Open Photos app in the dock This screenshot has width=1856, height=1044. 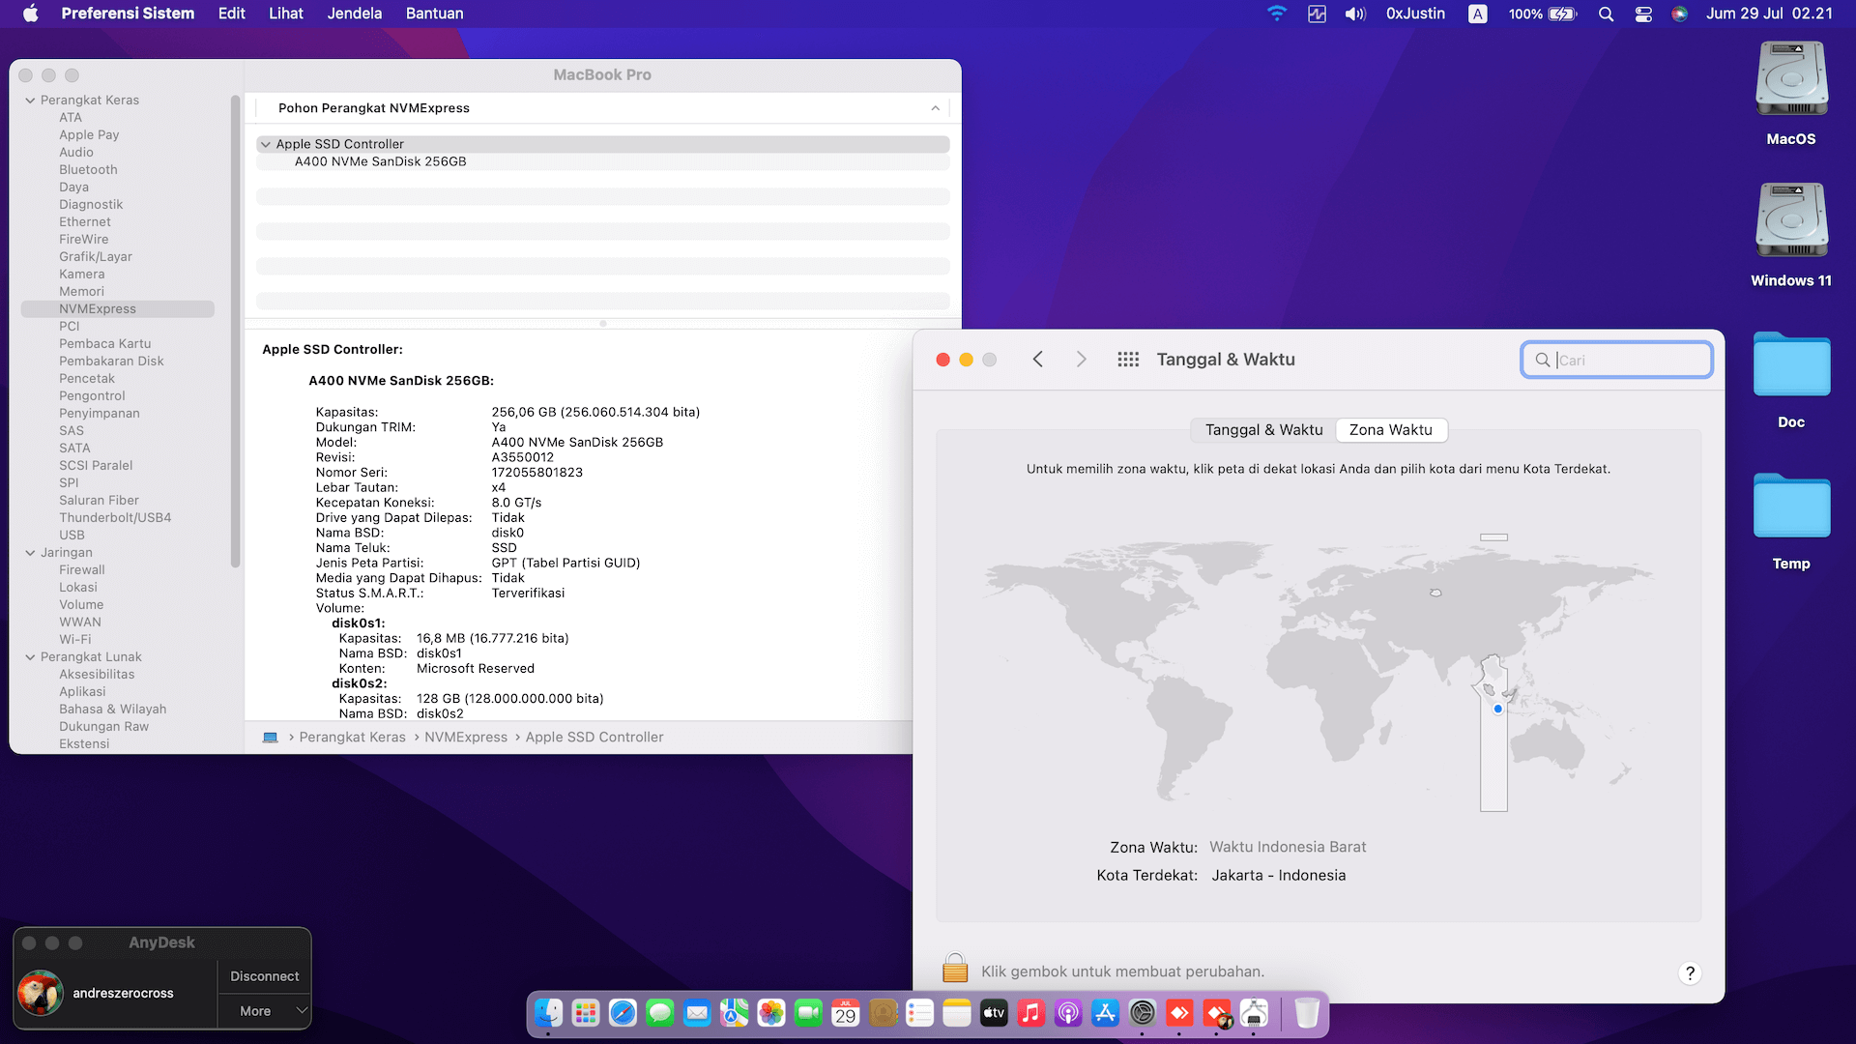click(x=771, y=1013)
